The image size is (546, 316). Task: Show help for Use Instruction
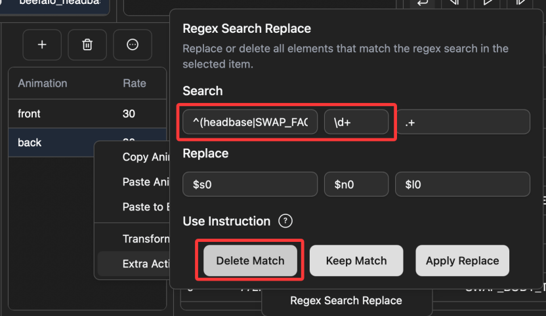point(285,221)
